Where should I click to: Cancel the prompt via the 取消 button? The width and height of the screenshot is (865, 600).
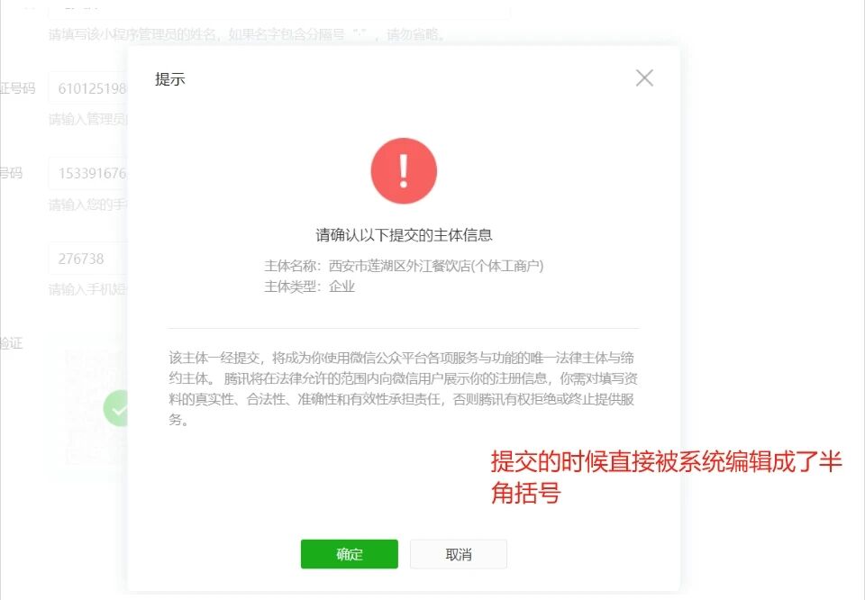point(459,554)
